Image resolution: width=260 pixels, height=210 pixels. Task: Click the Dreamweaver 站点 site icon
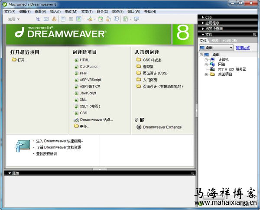[77, 120]
